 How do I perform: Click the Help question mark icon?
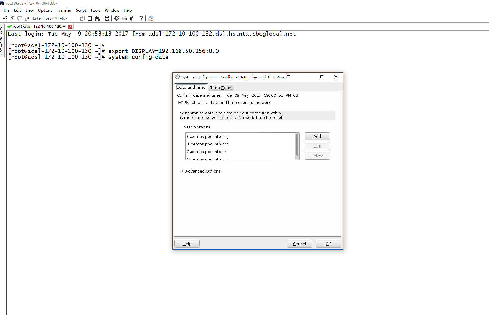pyautogui.click(x=141, y=18)
